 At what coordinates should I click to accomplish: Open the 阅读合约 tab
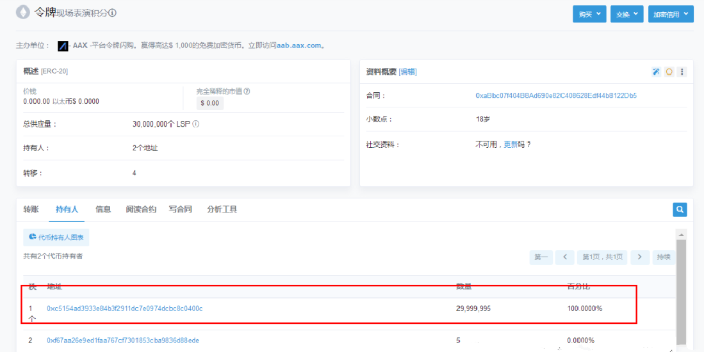[x=141, y=209]
